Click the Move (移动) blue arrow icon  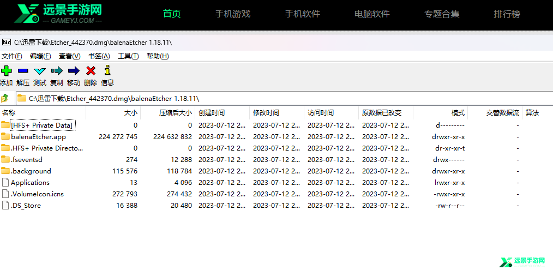point(74,71)
